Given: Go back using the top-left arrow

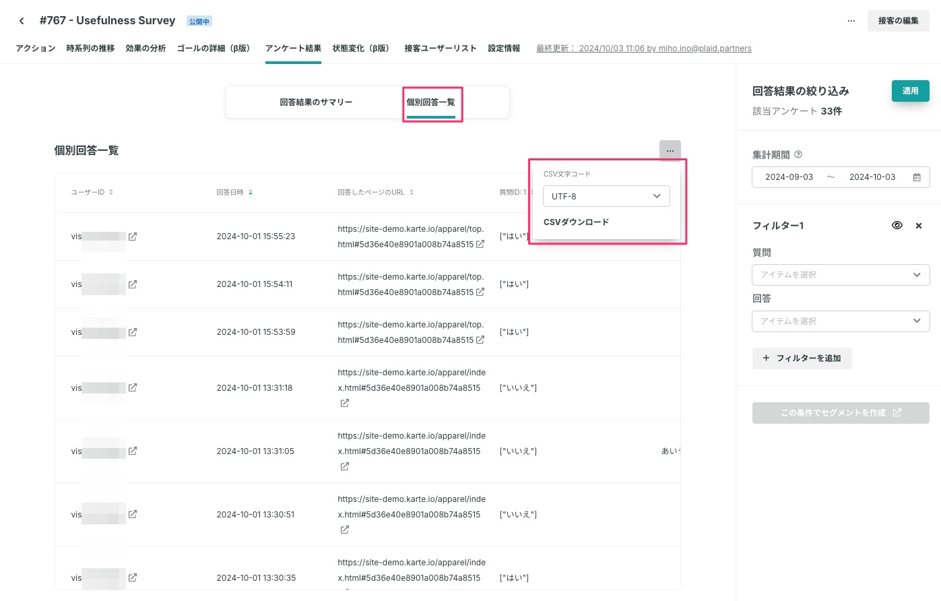Looking at the screenshot, I should [x=22, y=21].
